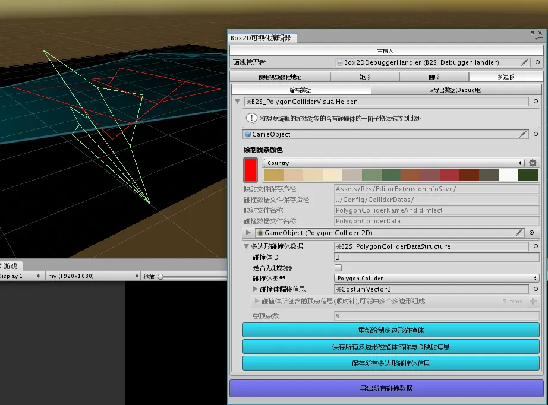The width and height of the screenshot is (548, 405).
Task: Open the Polygon Collider type dropdown
Action: point(436,279)
